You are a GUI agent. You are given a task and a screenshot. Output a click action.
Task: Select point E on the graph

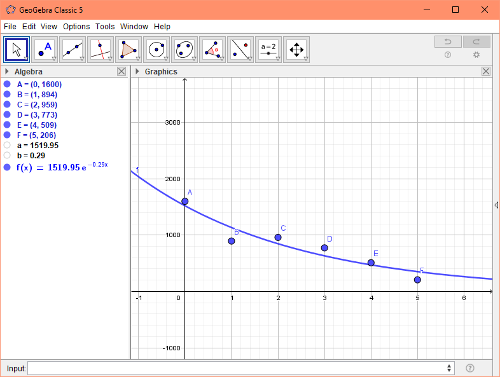(x=371, y=263)
